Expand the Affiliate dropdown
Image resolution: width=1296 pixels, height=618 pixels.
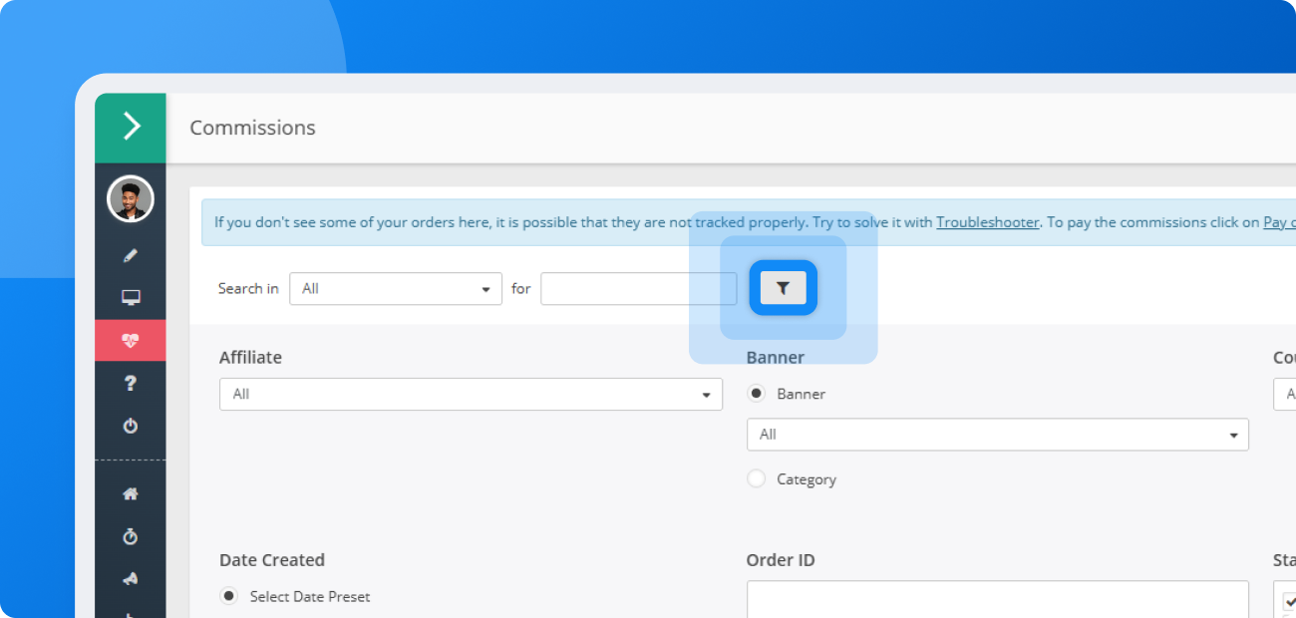[x=471, y=394]
